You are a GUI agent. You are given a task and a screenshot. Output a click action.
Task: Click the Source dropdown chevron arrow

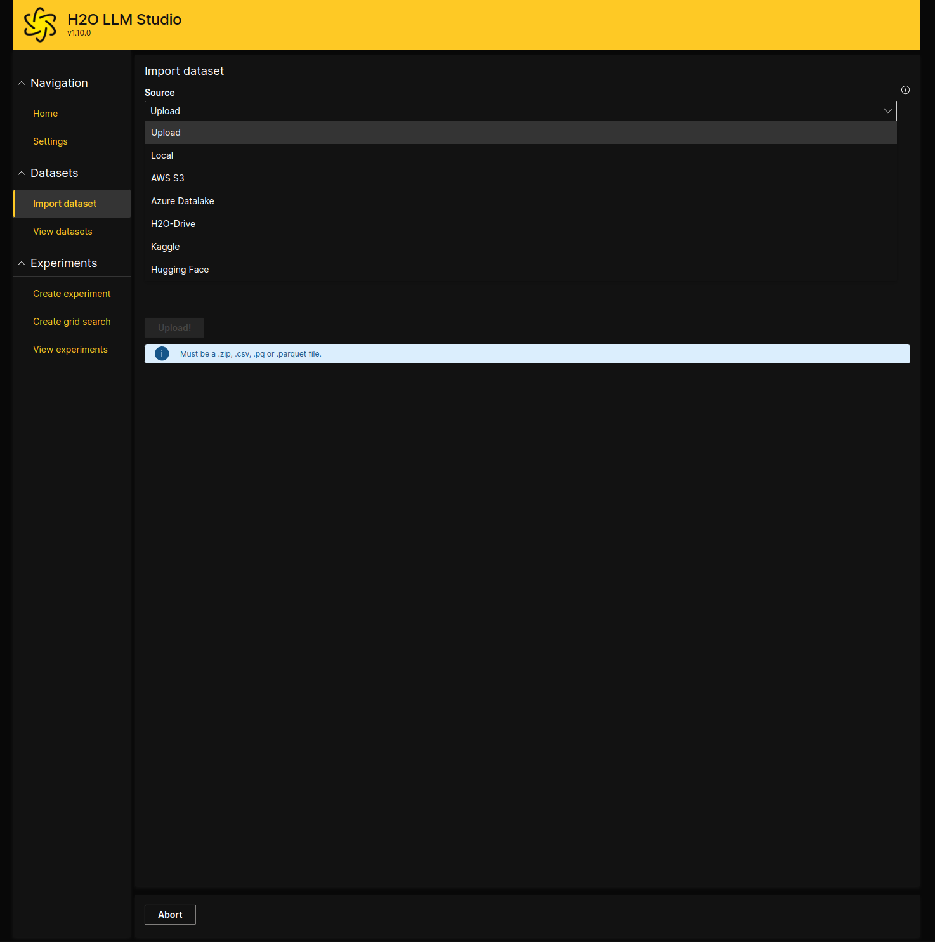[888, 111]
